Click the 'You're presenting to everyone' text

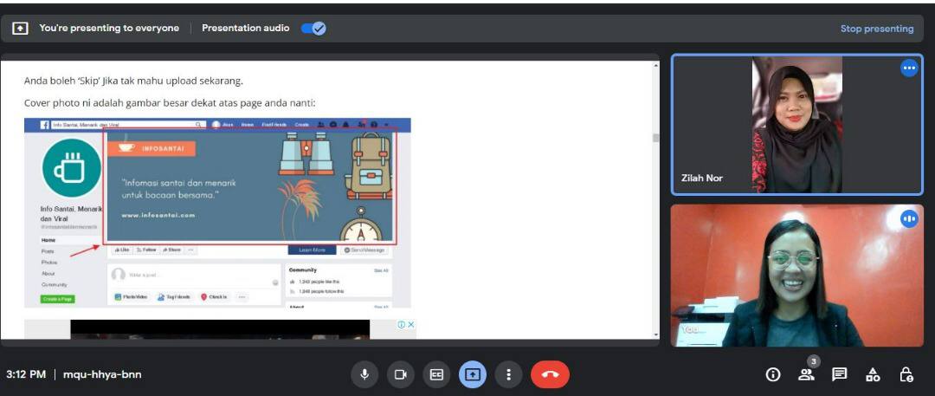[109, 28]
